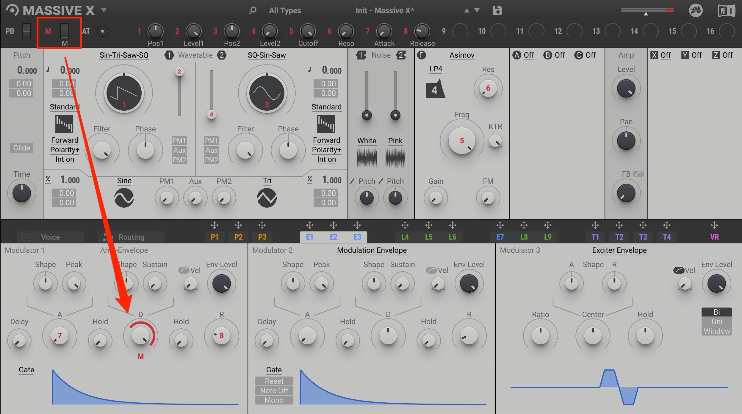Select the Uni mode button
Screen dimensions: 742x414
(x=717, y=322)
